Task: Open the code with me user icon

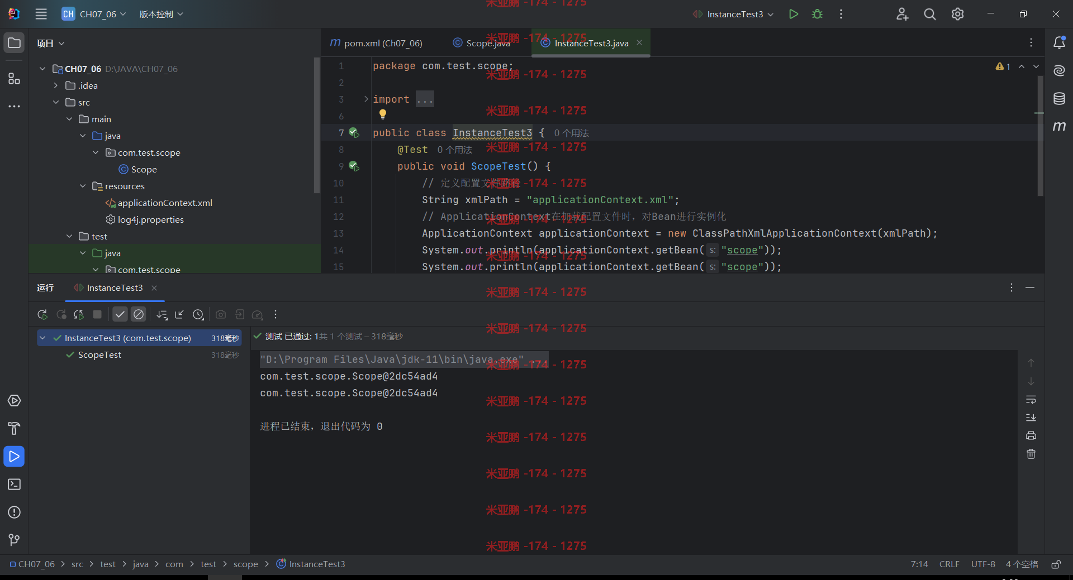Action: [x=902, y=14]
